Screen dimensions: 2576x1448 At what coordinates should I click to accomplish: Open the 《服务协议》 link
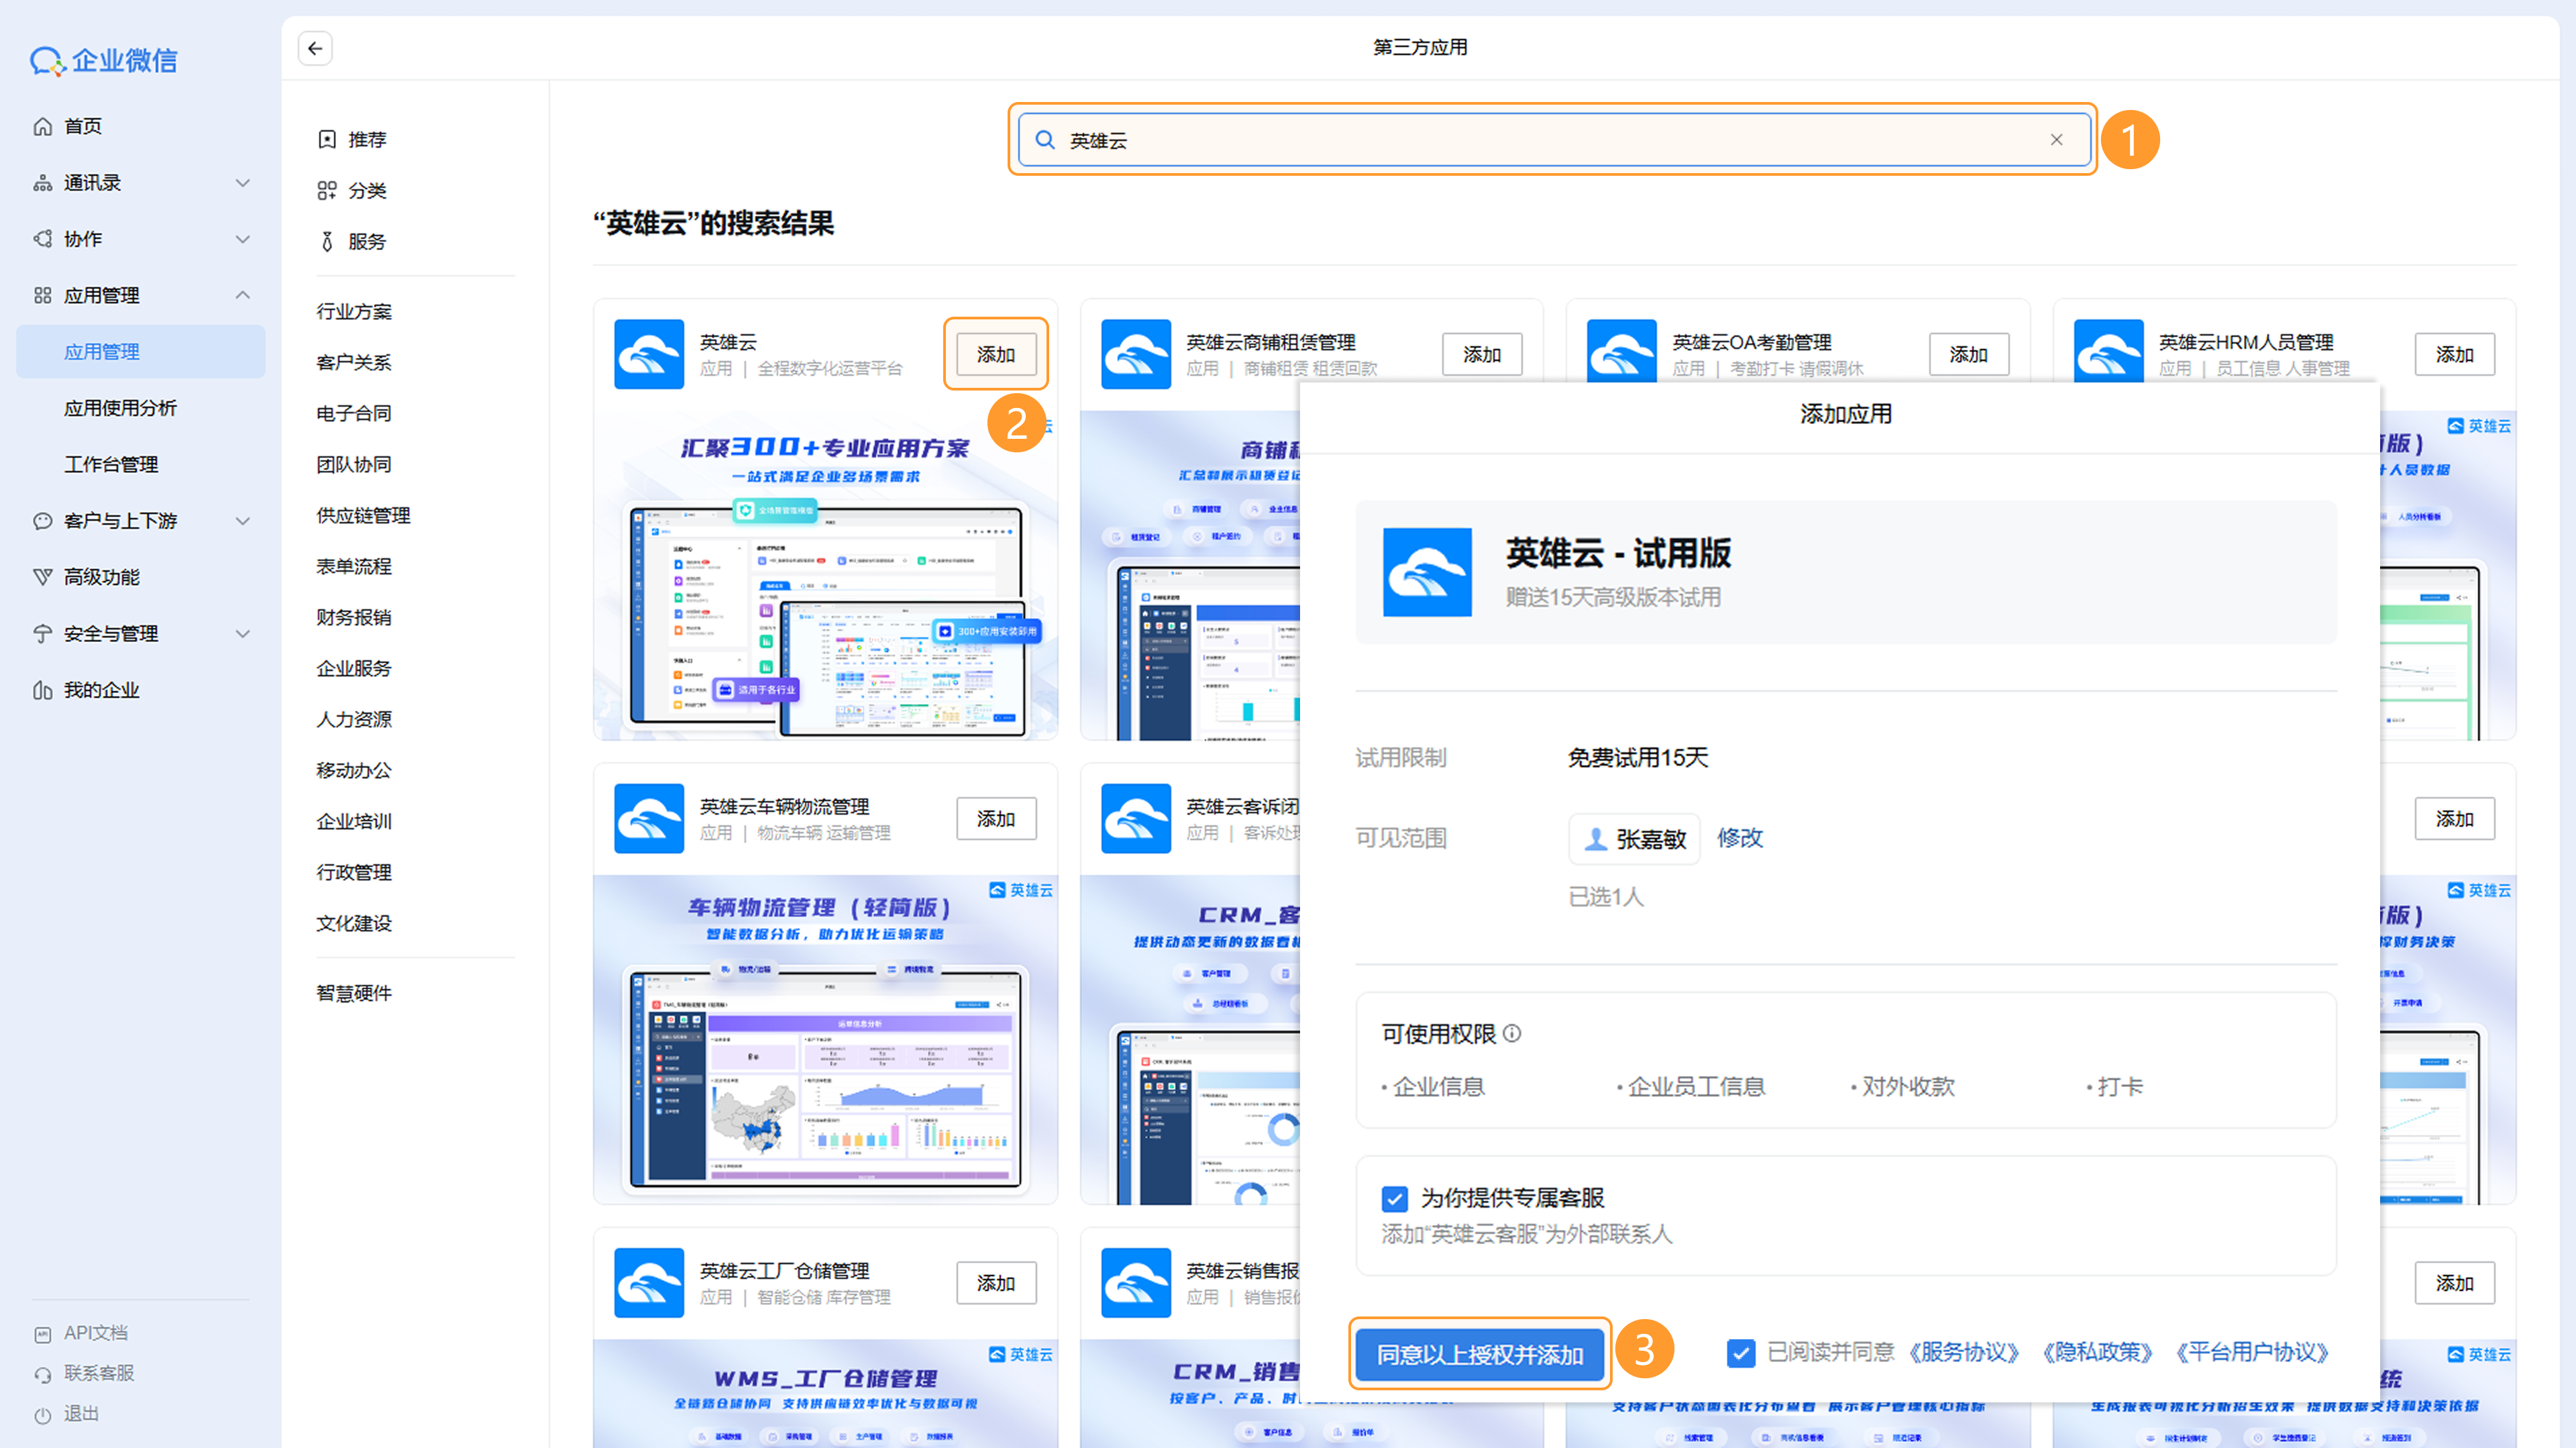click(1964, 1353)
